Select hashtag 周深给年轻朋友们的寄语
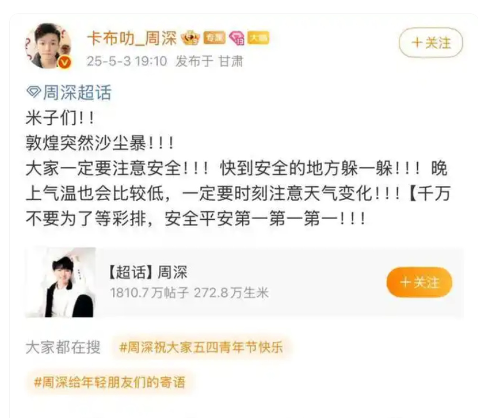478x418 pixels. 110,382
